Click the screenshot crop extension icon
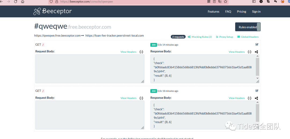This screenshot has height=139, width=290. tap(268, 2)
